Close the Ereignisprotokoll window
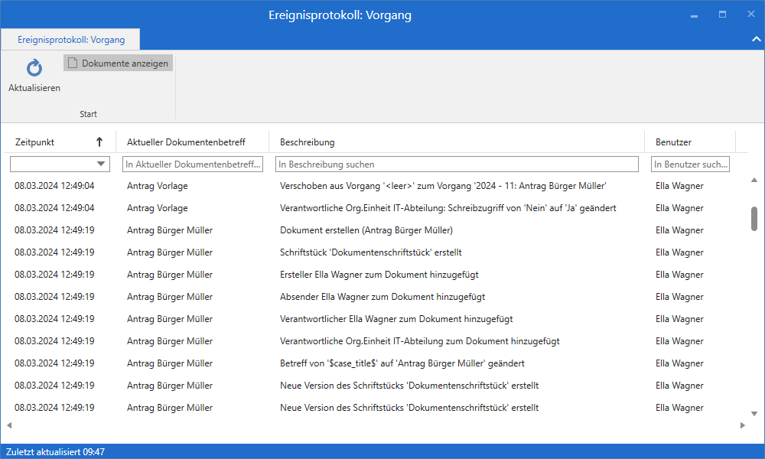The image size is (765, 459). coord(751,14)
